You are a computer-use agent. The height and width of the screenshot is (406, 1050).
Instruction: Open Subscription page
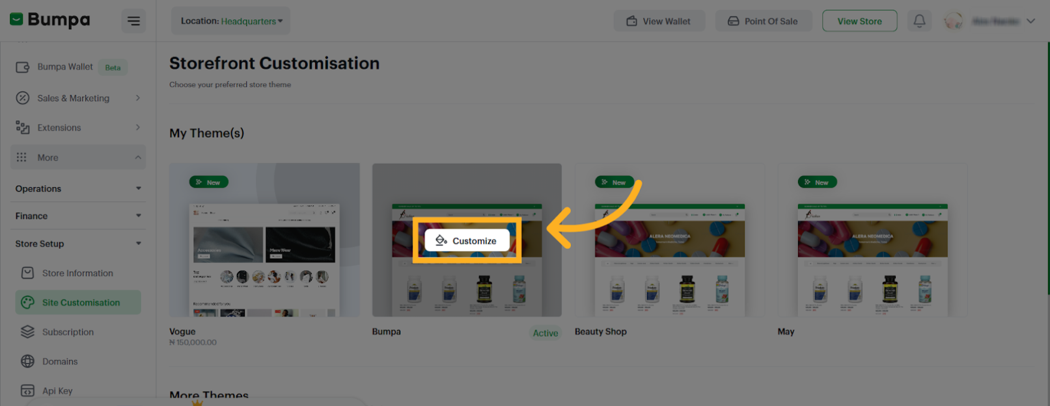78,332
